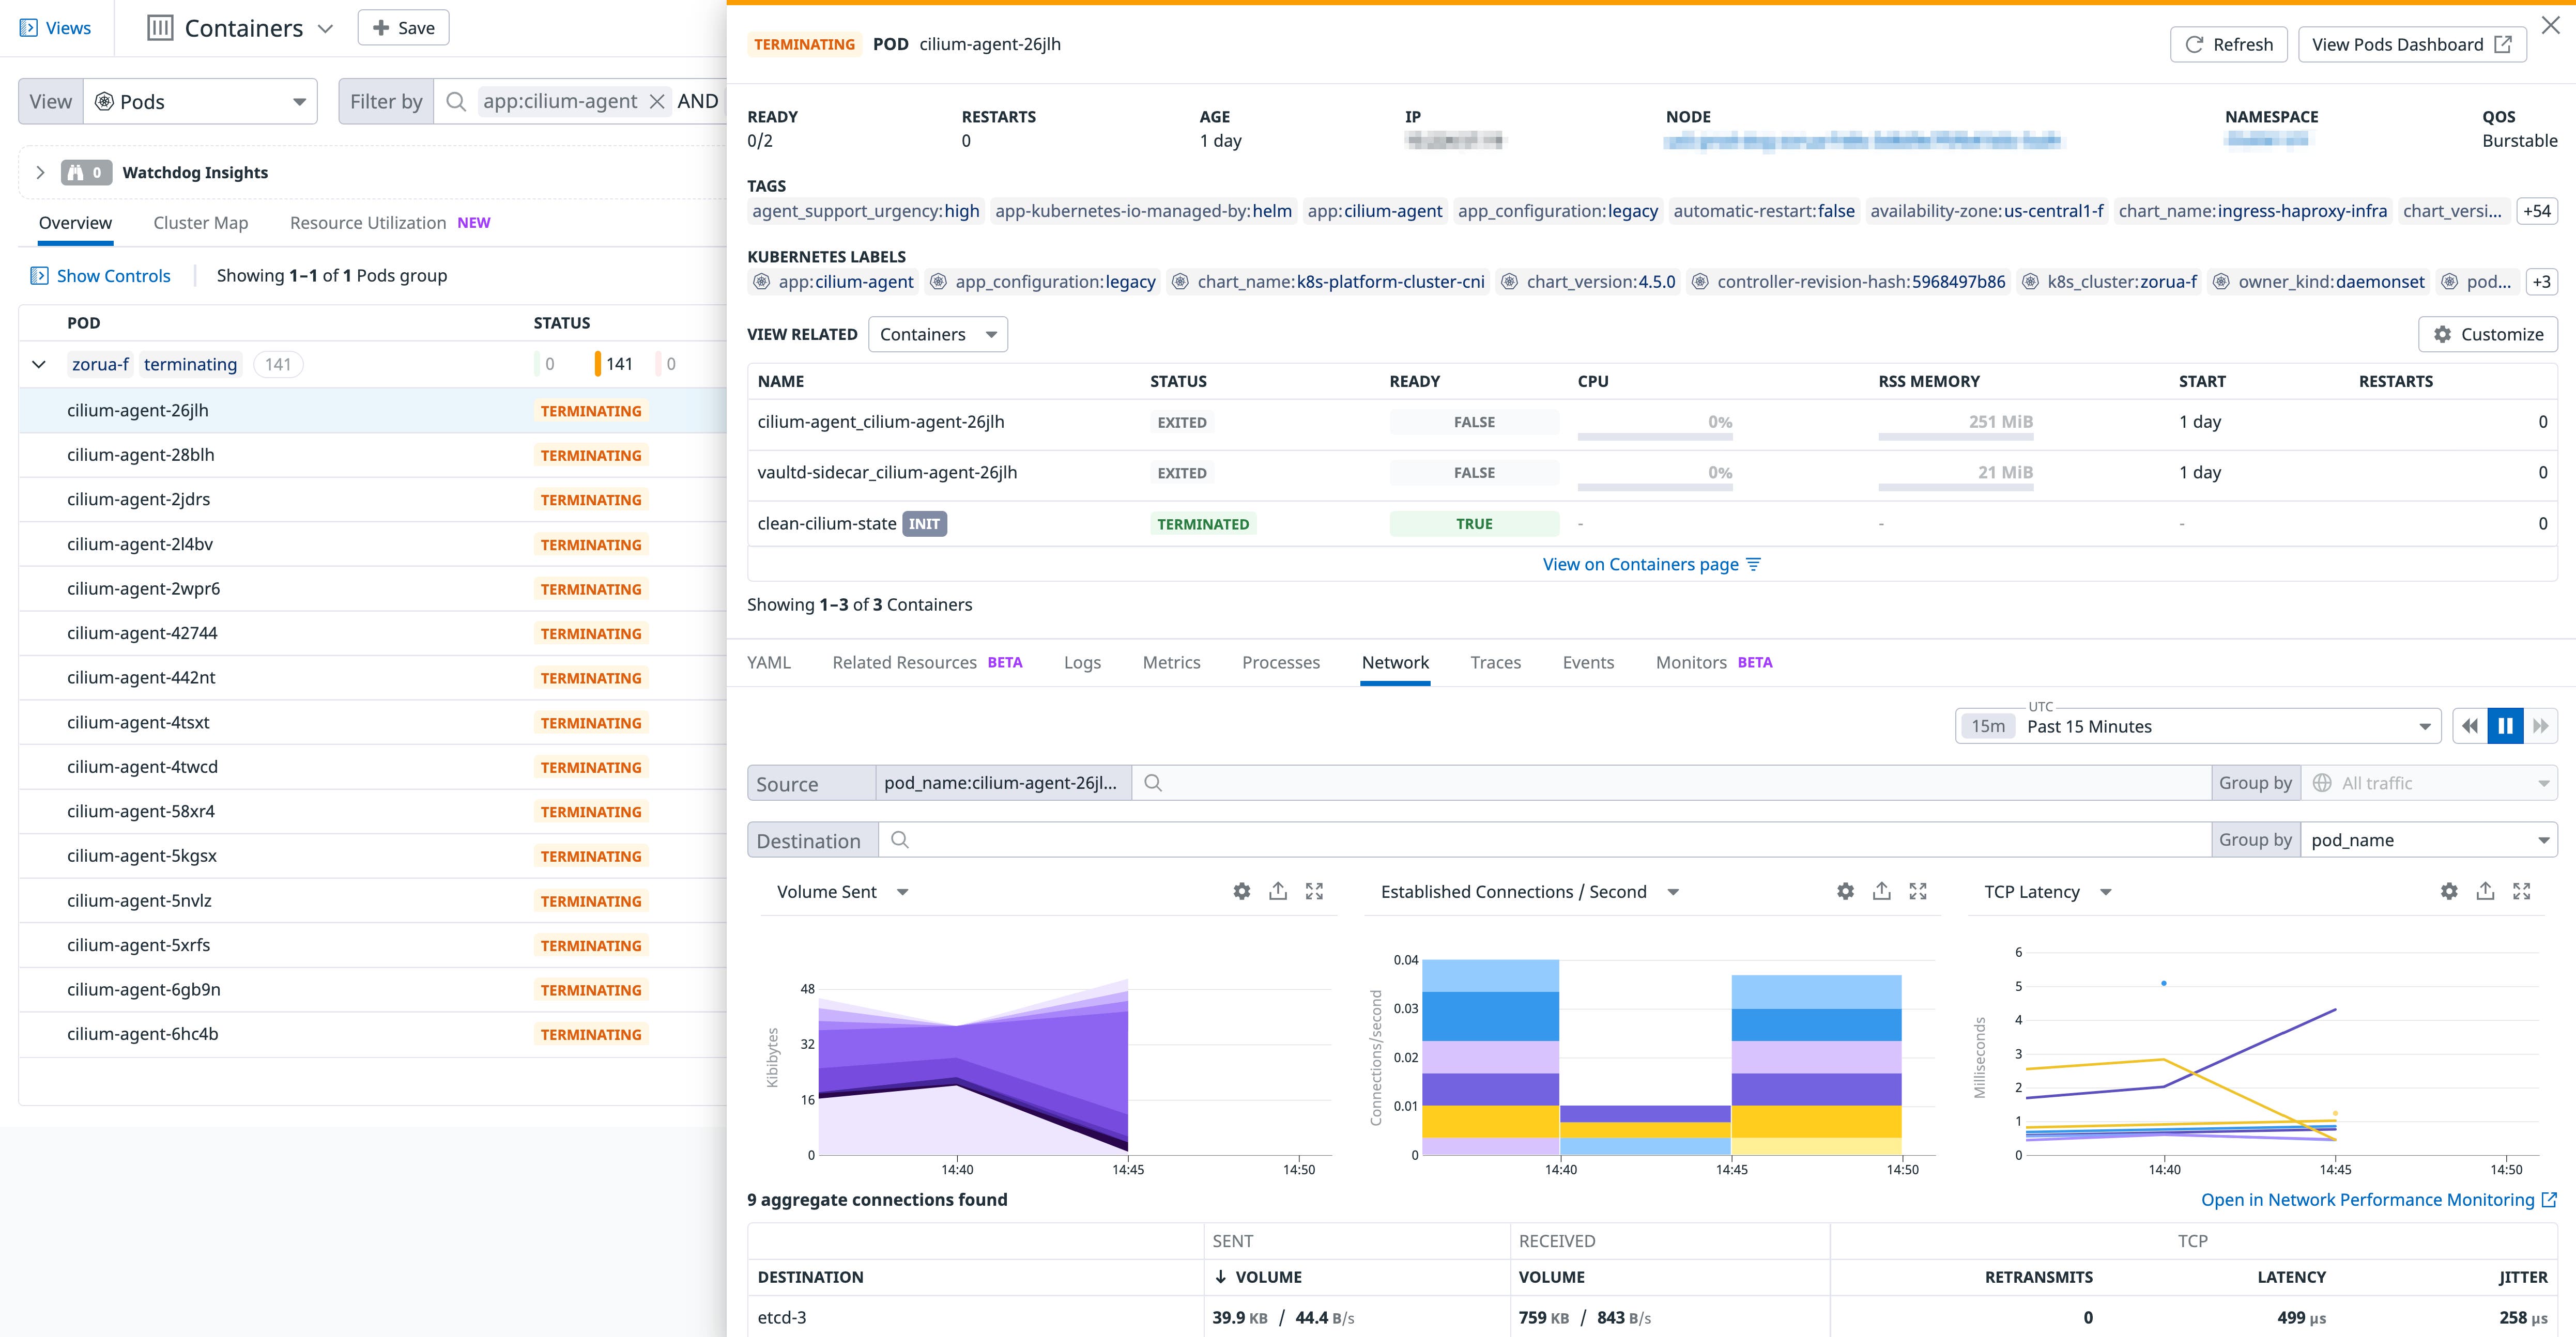
Task: Open View Pods Dashboard in new window
Action: click(x=2411, y=44)
